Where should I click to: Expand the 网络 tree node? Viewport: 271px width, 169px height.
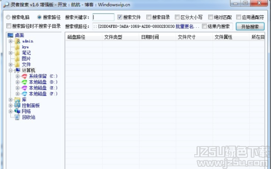(x=10, y=111)
